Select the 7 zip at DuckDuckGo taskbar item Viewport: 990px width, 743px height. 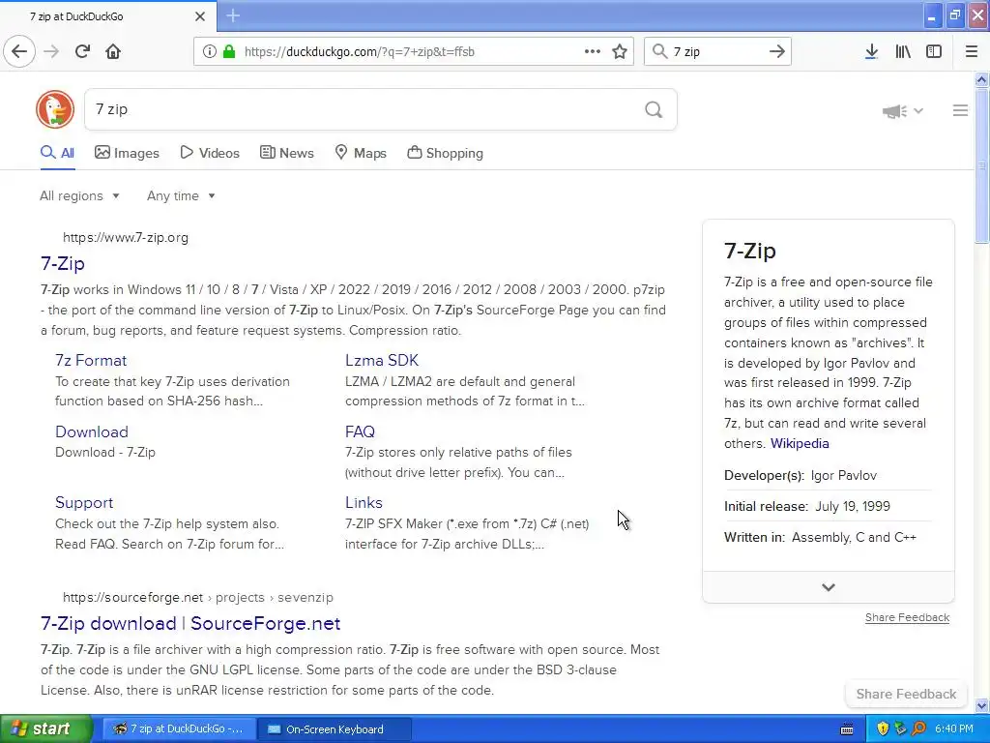coord(178,729)
